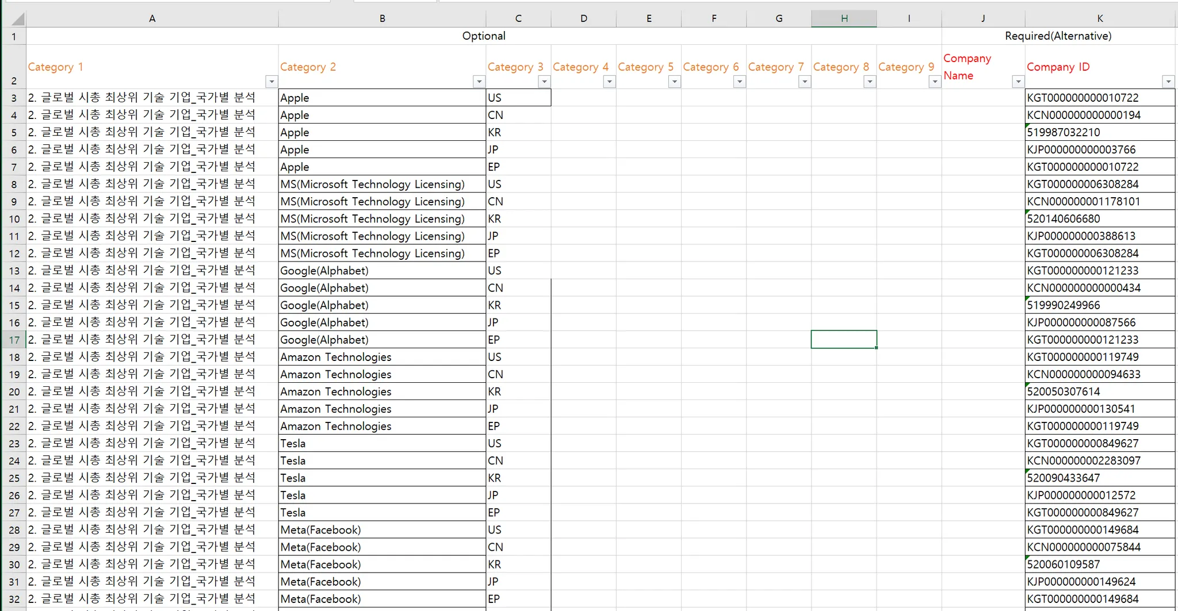Select the "CN" cell in row 9
The height and width of the screenshot is (611, 1178).
(518, 202)
